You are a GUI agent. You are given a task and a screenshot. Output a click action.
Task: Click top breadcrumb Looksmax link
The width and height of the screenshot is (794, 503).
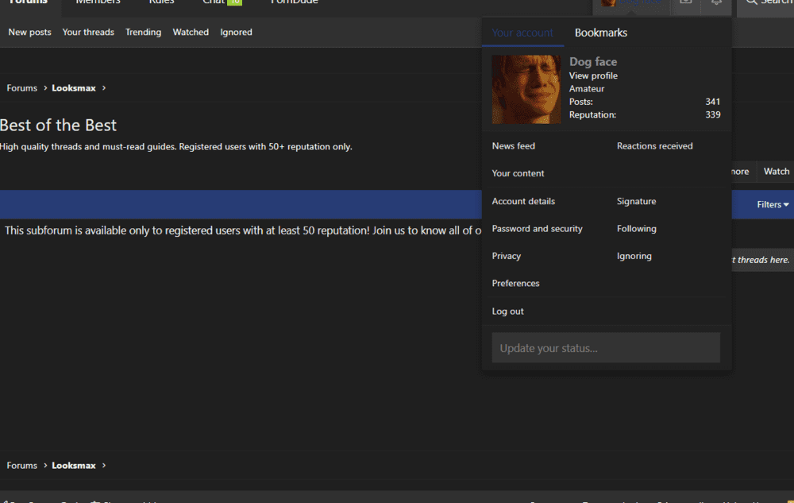73,88
